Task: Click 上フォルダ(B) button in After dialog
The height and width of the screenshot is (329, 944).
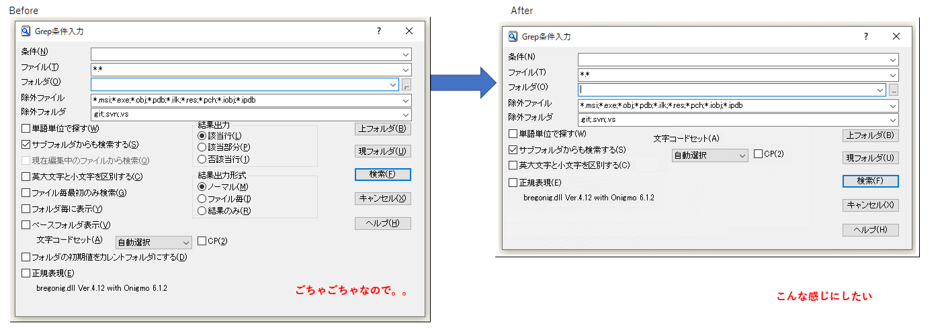Action: click(x=870, y=135)
